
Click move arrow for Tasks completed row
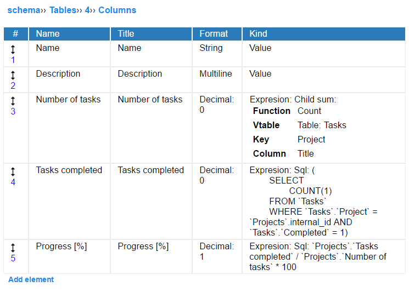13,172
